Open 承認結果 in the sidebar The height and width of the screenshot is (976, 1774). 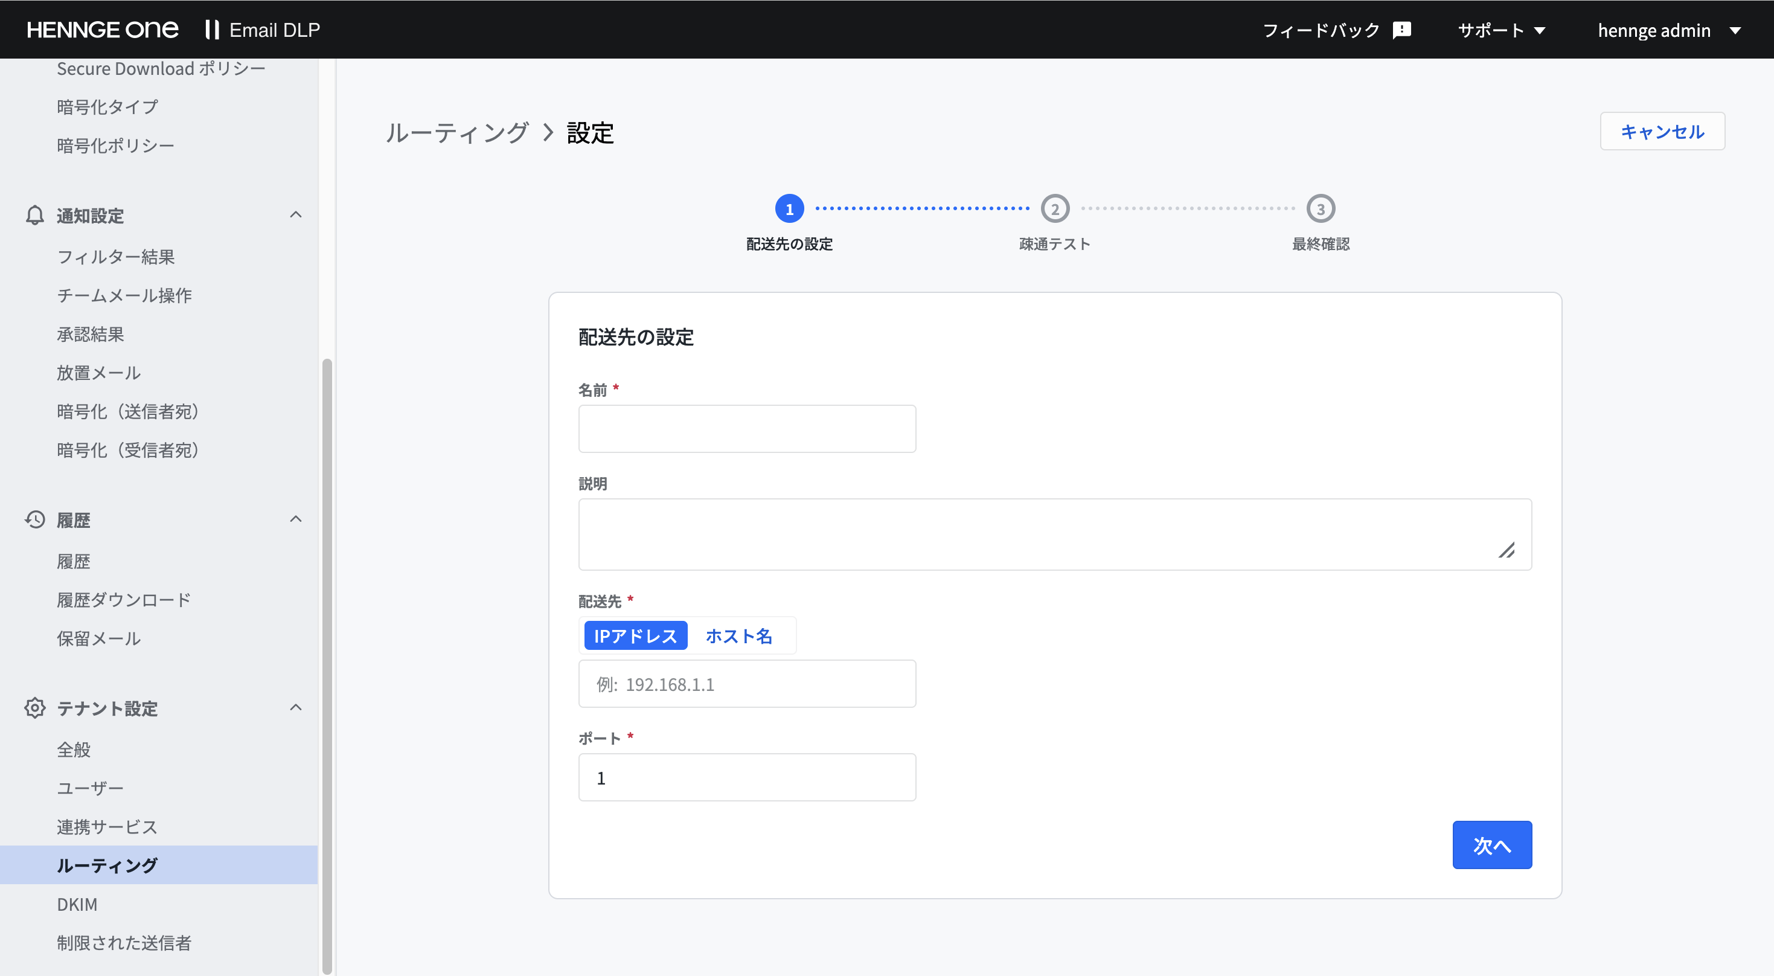coord(90,334)
